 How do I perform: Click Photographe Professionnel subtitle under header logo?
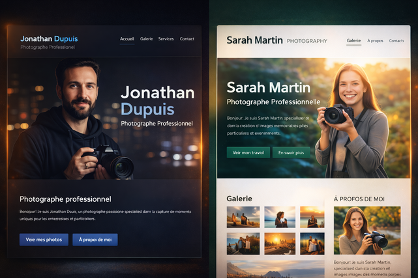(x=48, y=47)
